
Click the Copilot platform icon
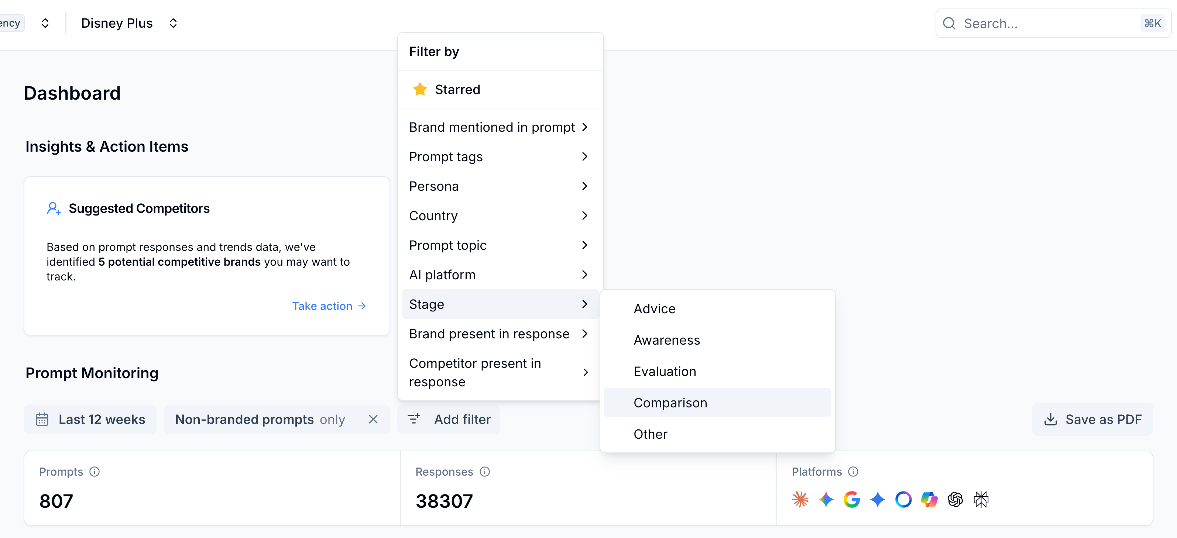[x=929, y=499]
